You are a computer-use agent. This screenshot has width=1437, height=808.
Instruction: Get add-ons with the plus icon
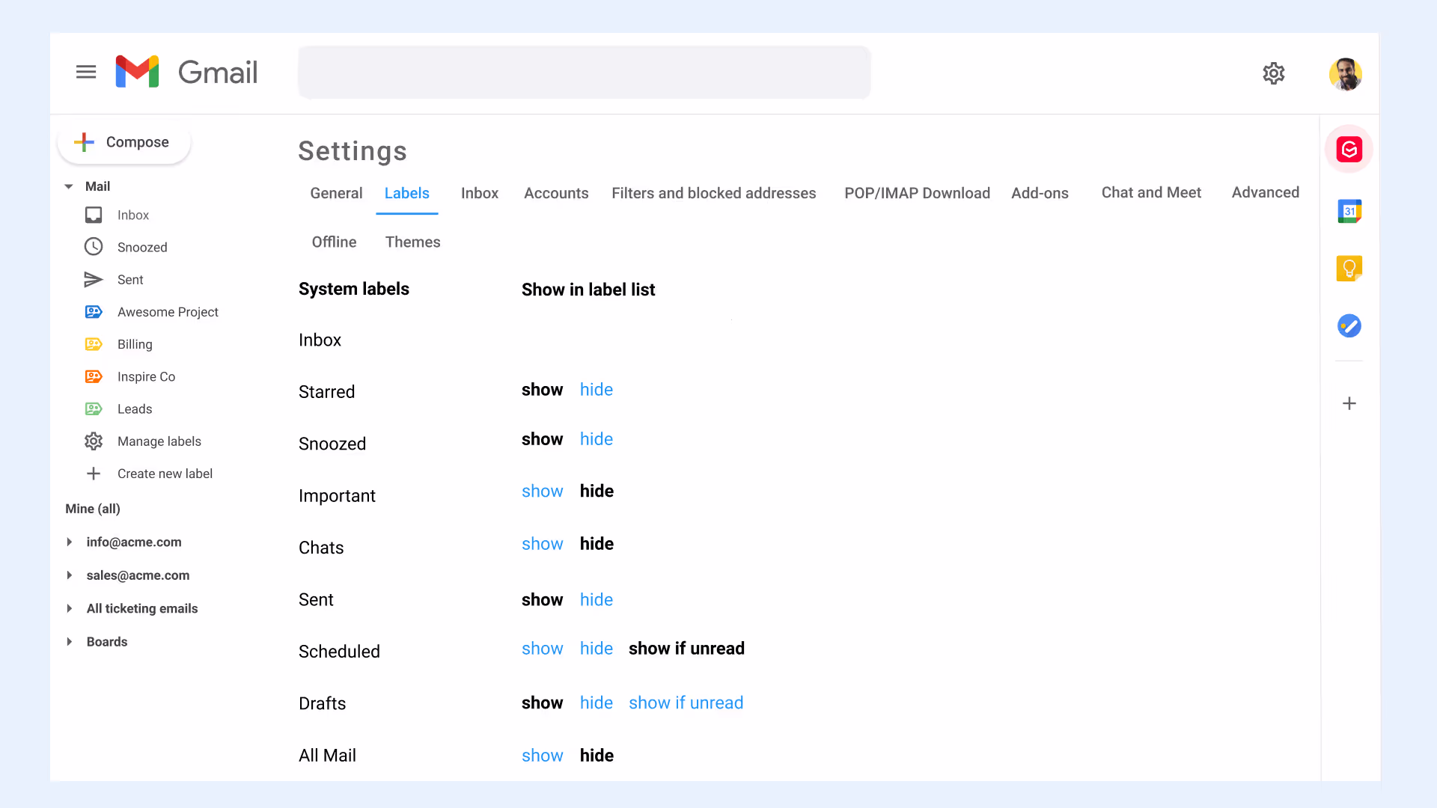pos(1349,403)
